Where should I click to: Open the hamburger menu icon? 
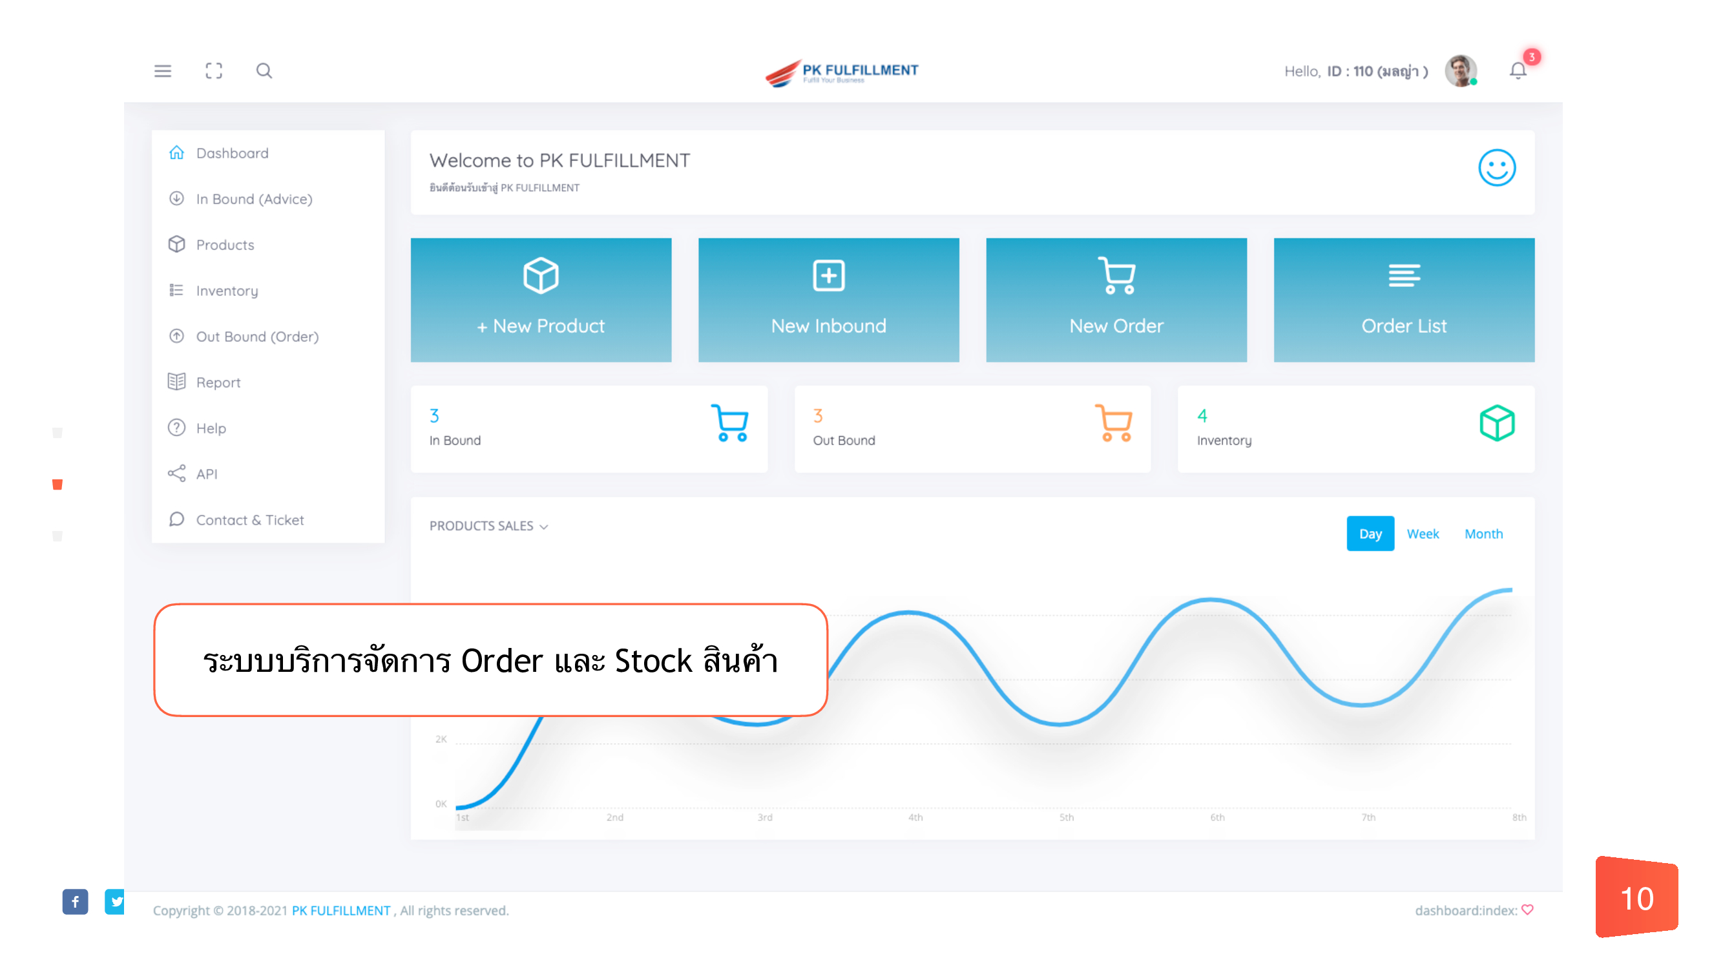pyautogui.click(x=163, y=71)
